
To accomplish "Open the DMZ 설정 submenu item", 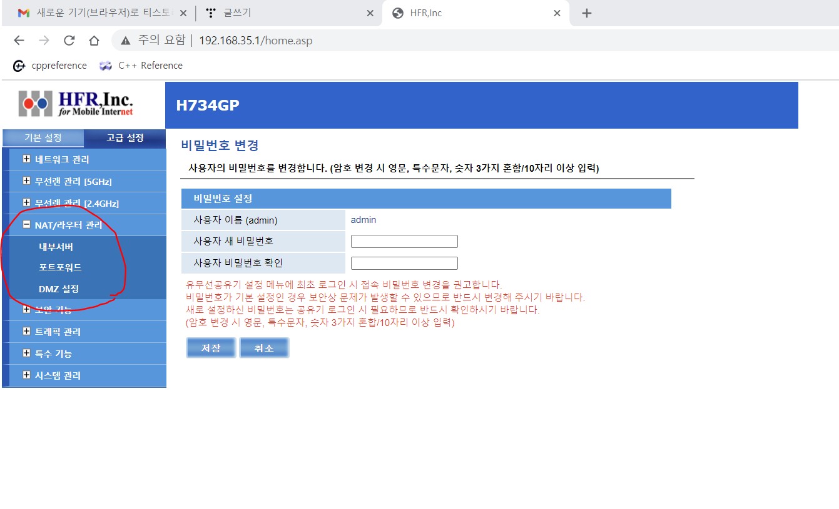I will click(59, 289).
